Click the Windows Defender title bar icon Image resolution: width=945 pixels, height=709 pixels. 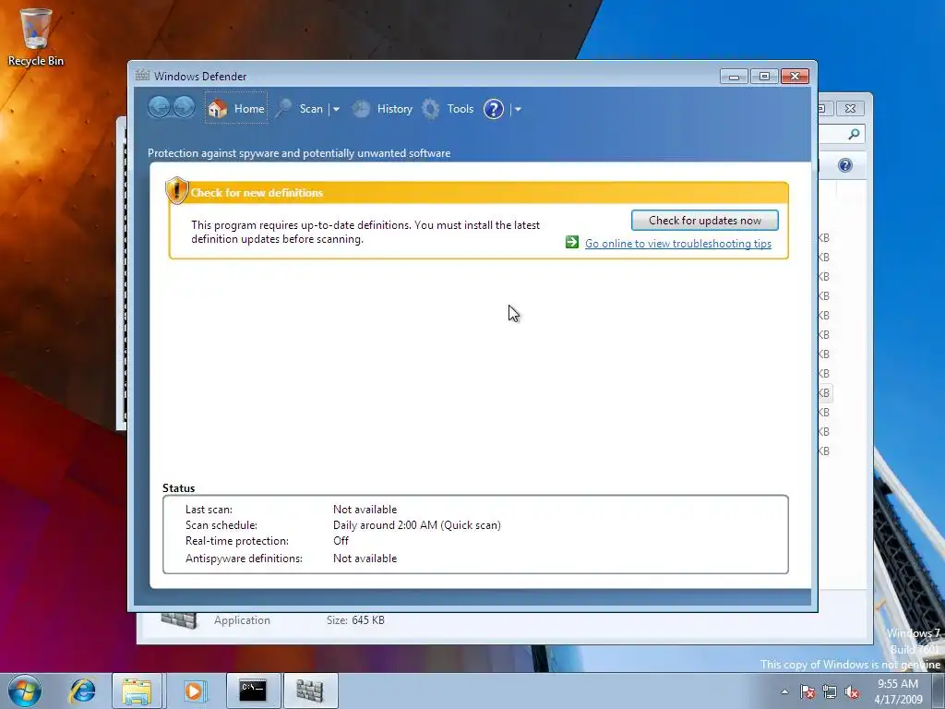142,76
